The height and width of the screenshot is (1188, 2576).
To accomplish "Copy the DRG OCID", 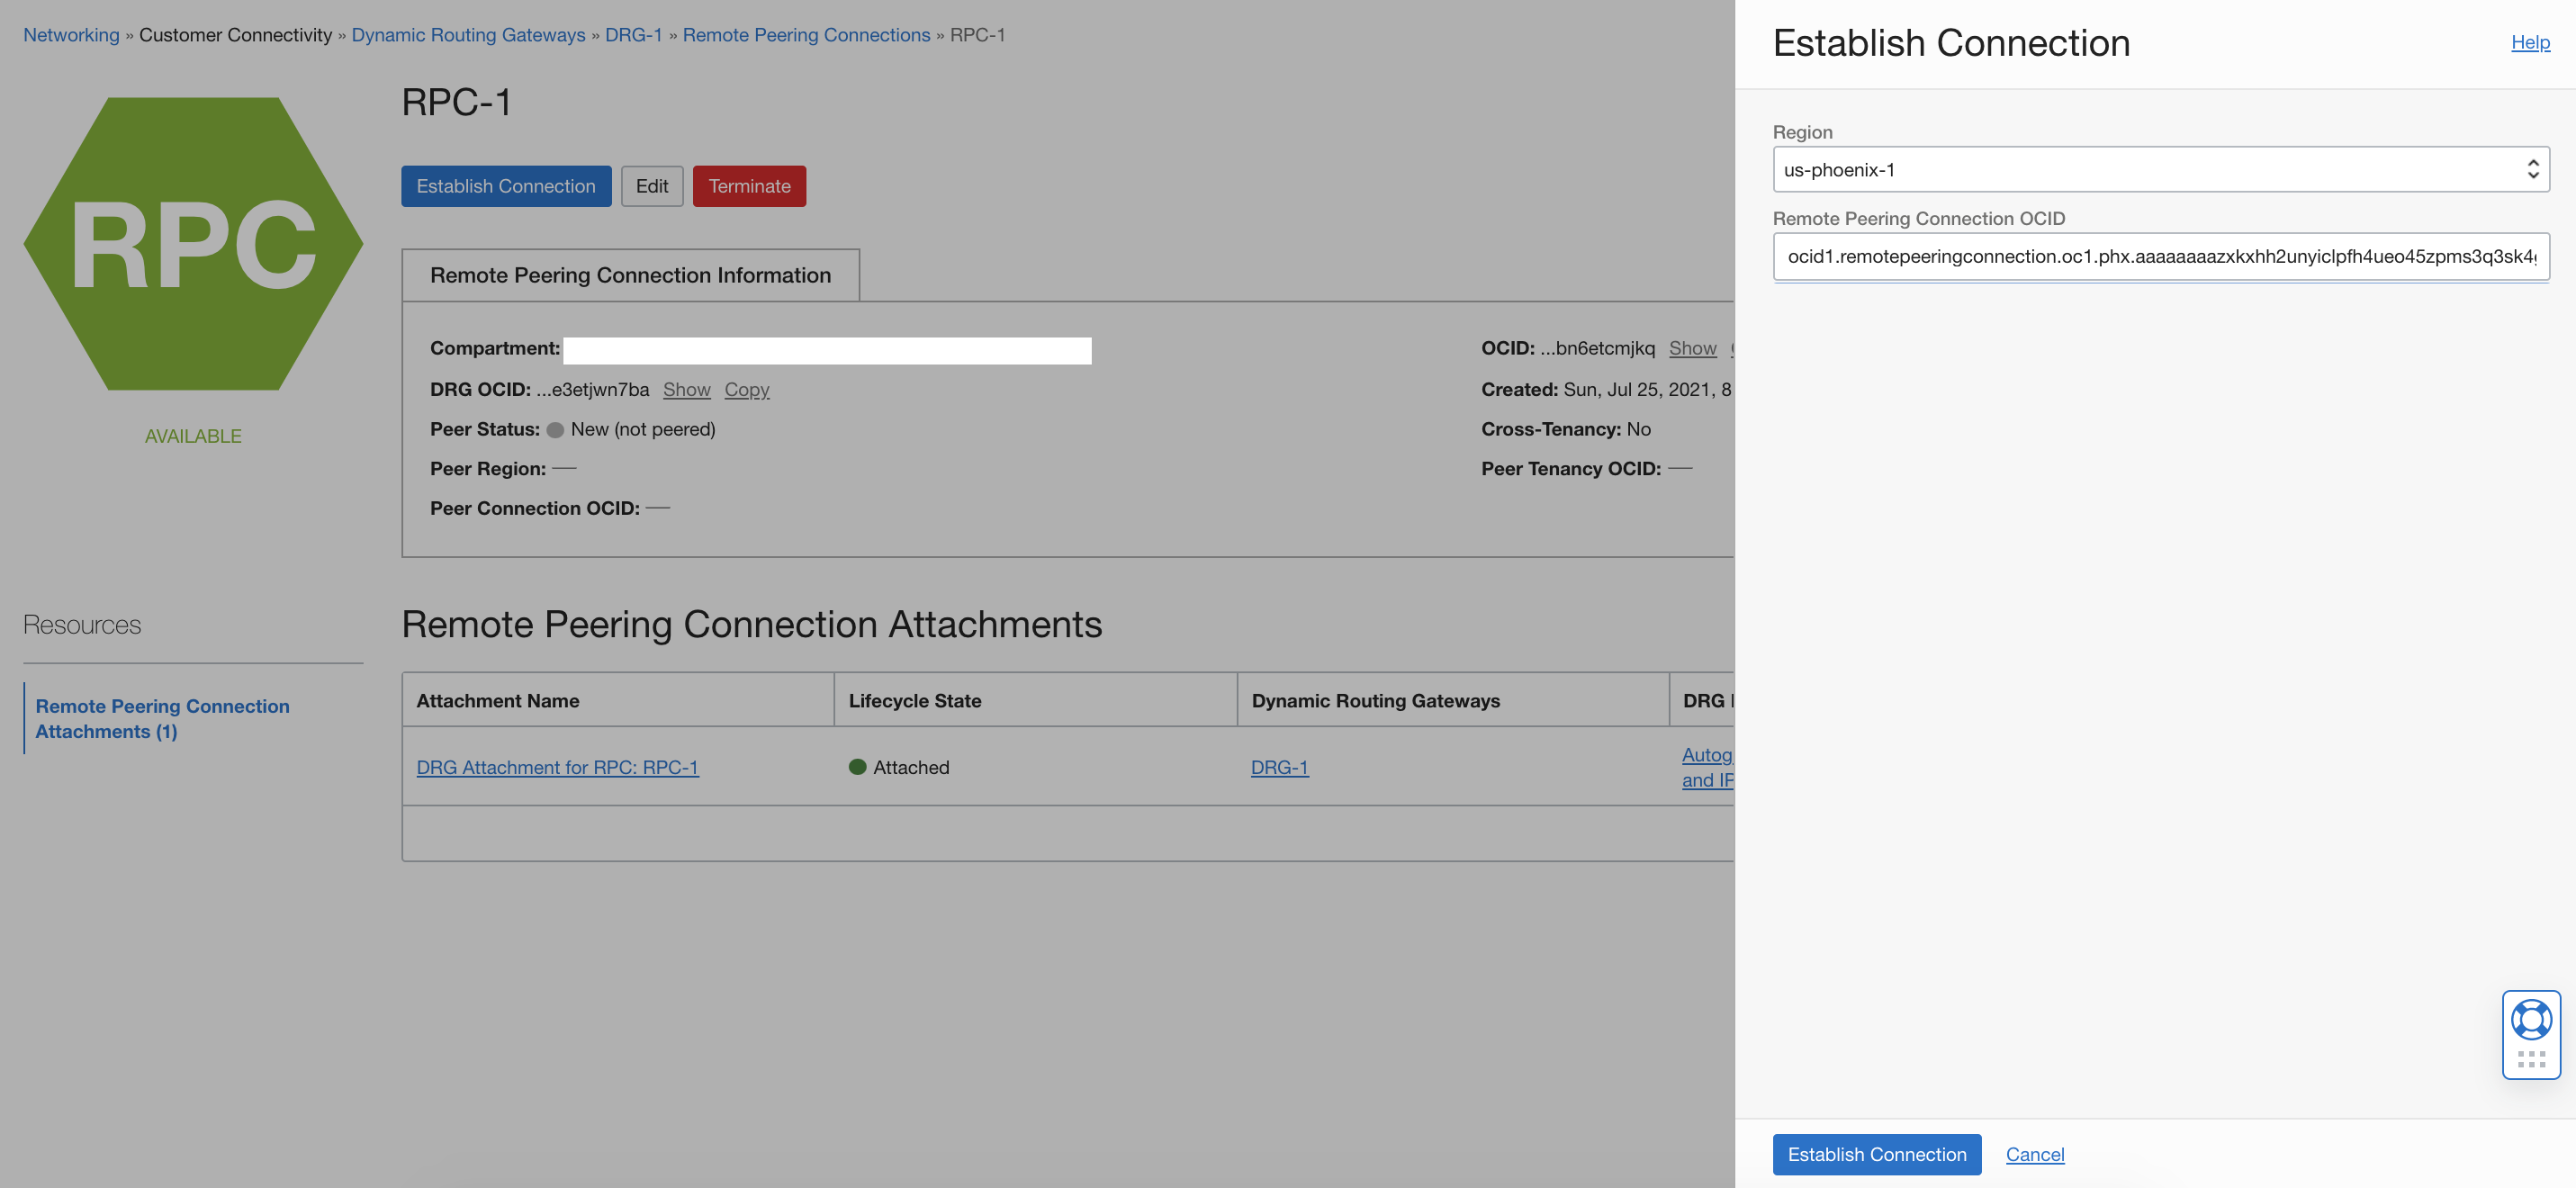I will coord(746,389).
